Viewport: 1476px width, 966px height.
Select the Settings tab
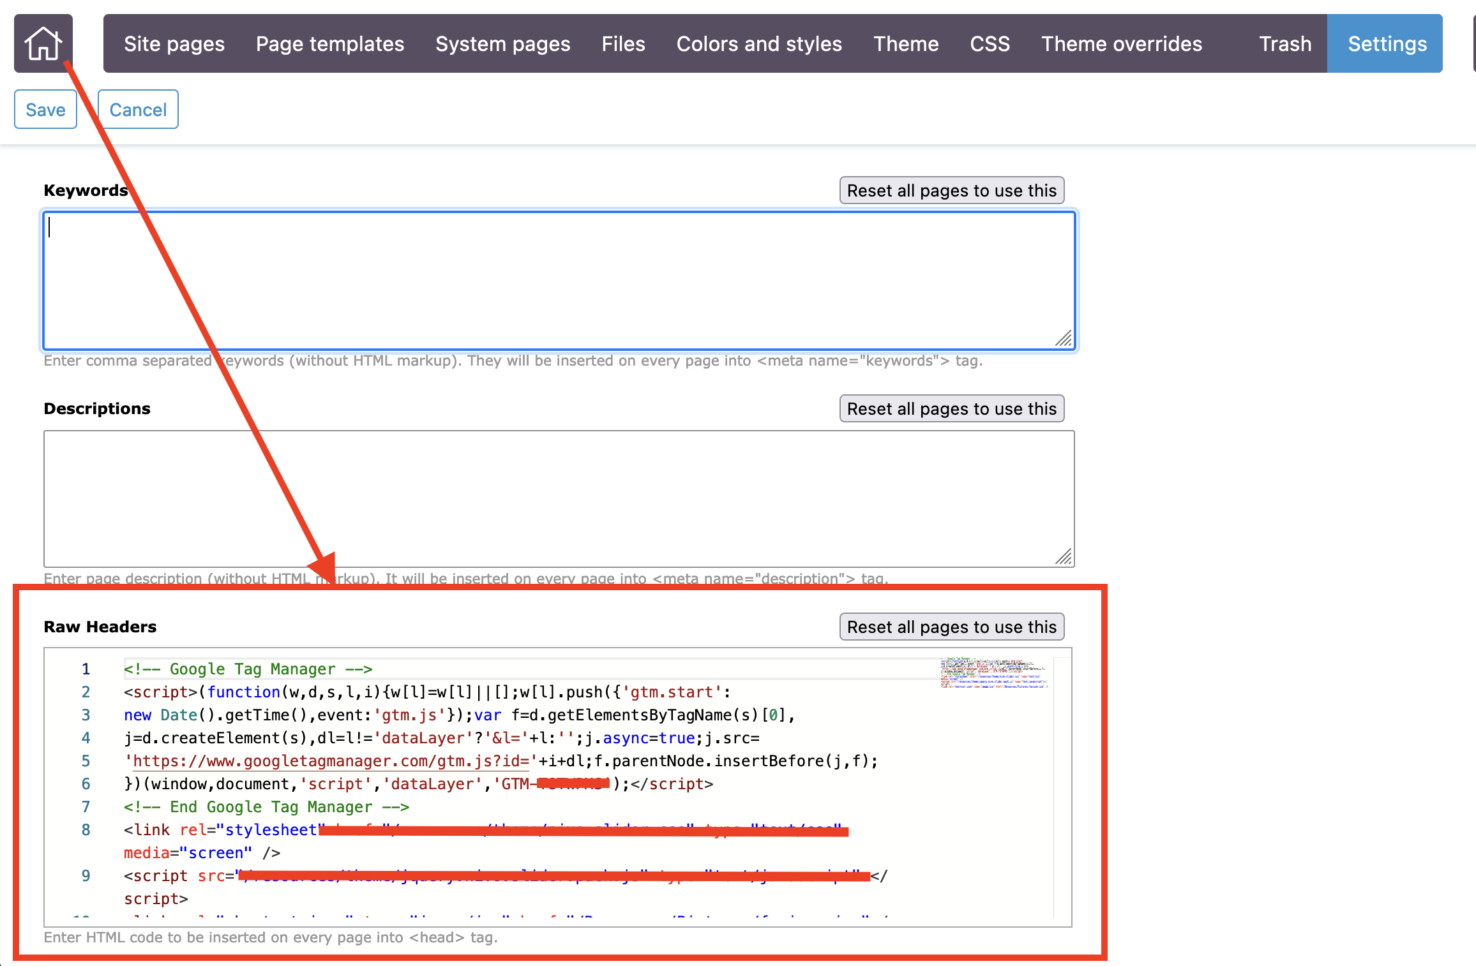pos(1387,43)
